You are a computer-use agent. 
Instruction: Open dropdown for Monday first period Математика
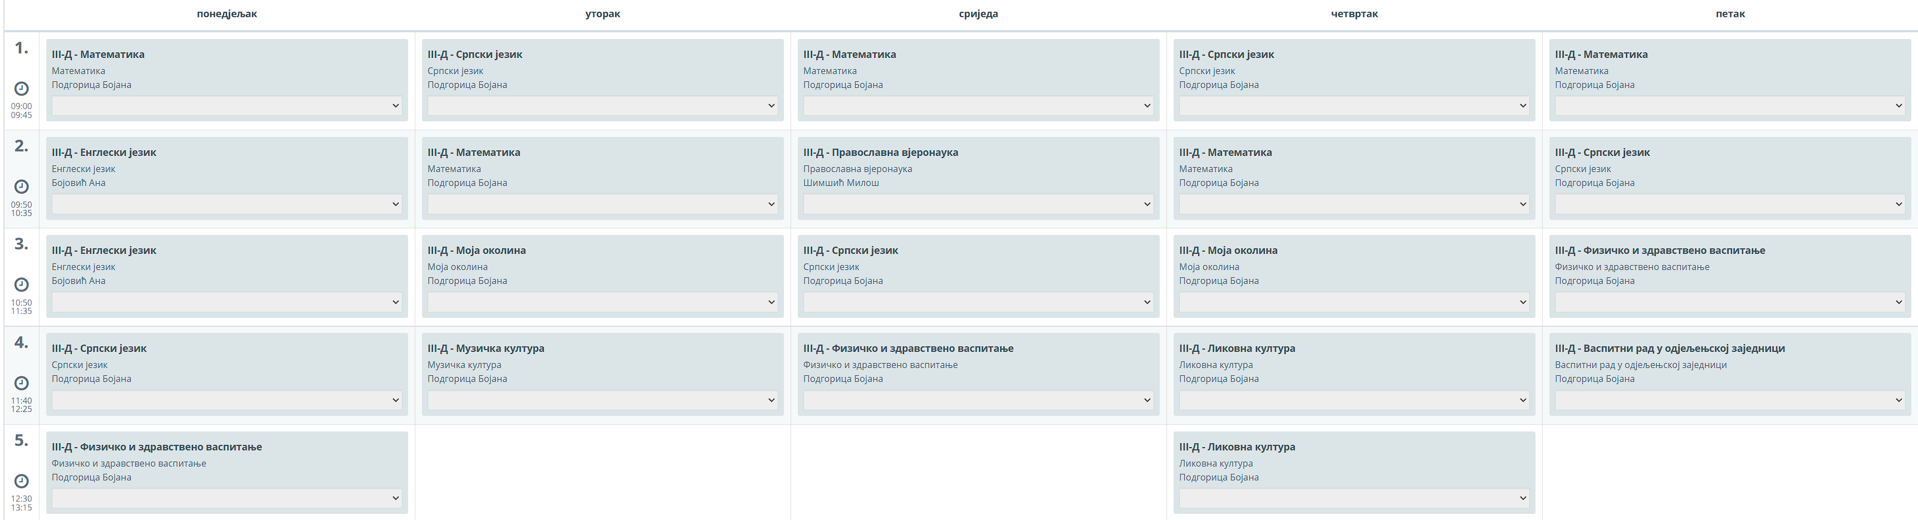227,106
